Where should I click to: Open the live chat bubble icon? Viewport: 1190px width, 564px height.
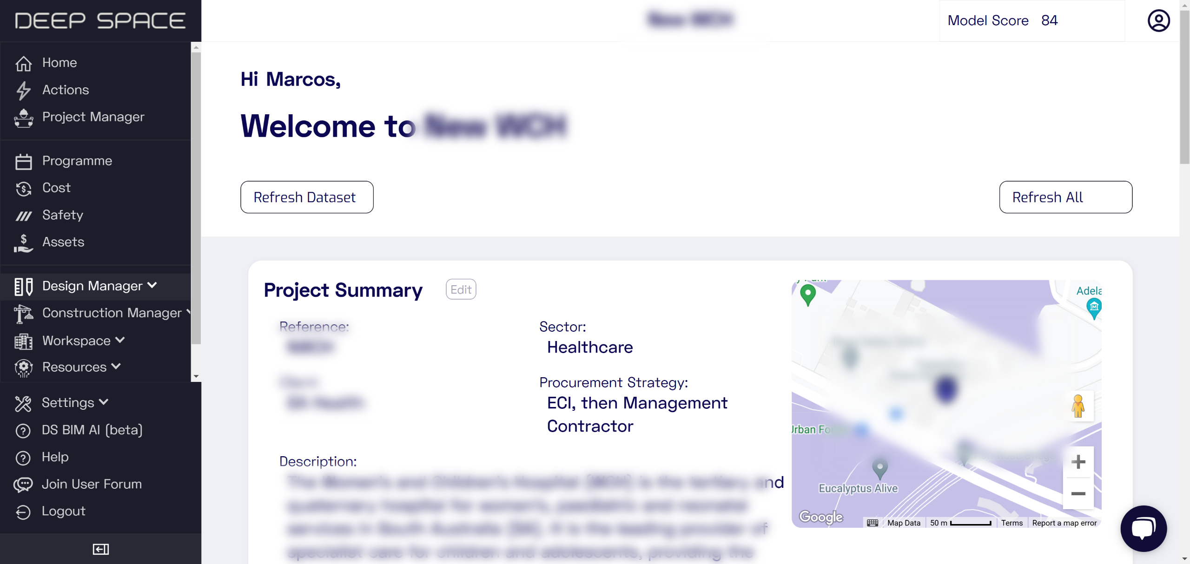click(1143, 528)
